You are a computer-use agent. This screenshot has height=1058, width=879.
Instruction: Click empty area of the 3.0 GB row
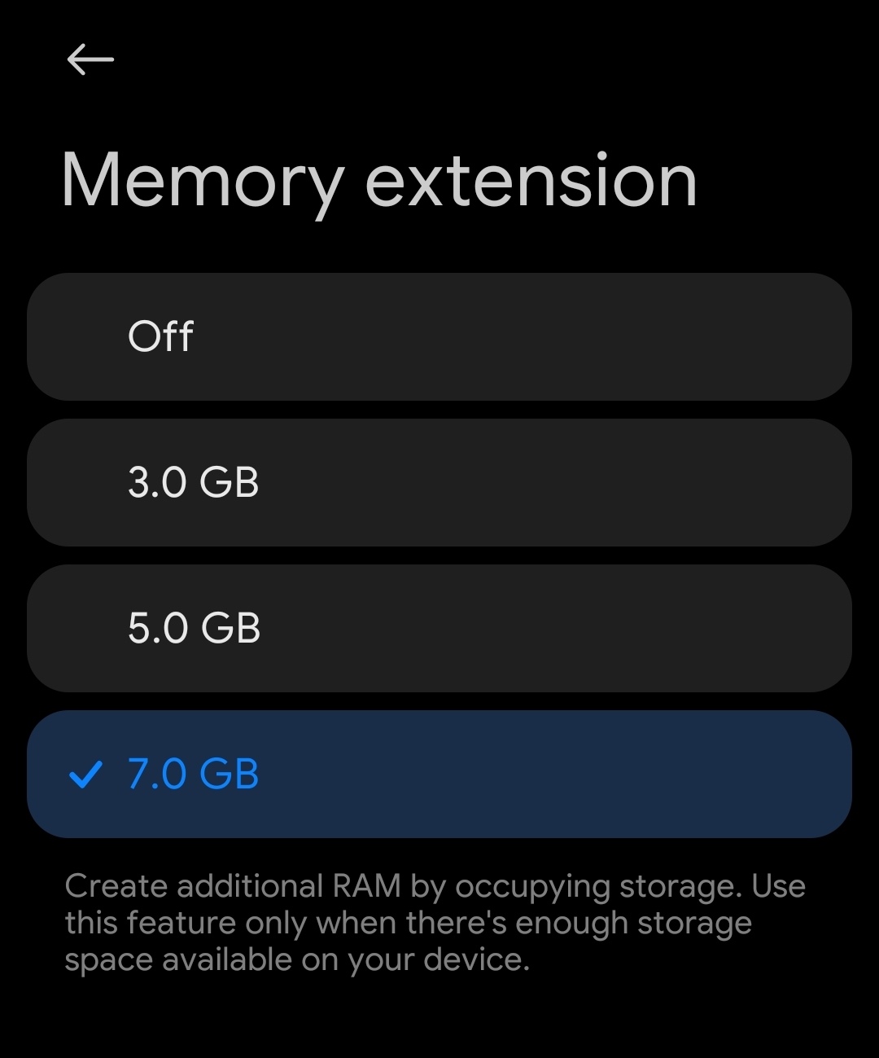tap(570, 482)
